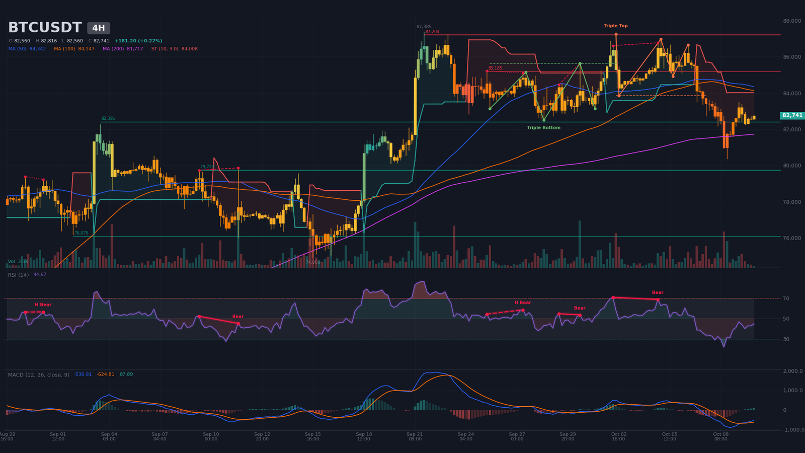
Task: Select the H 82,816 high value
Action: tap(46, 41)
